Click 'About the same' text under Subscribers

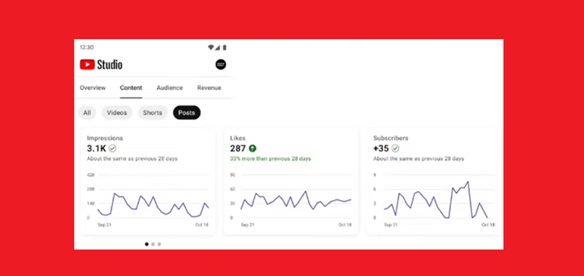click(x=419, y=158)
